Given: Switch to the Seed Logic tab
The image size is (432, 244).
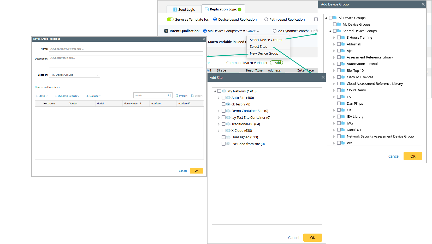Looking at the screenshot, I should tap(184, 9).
